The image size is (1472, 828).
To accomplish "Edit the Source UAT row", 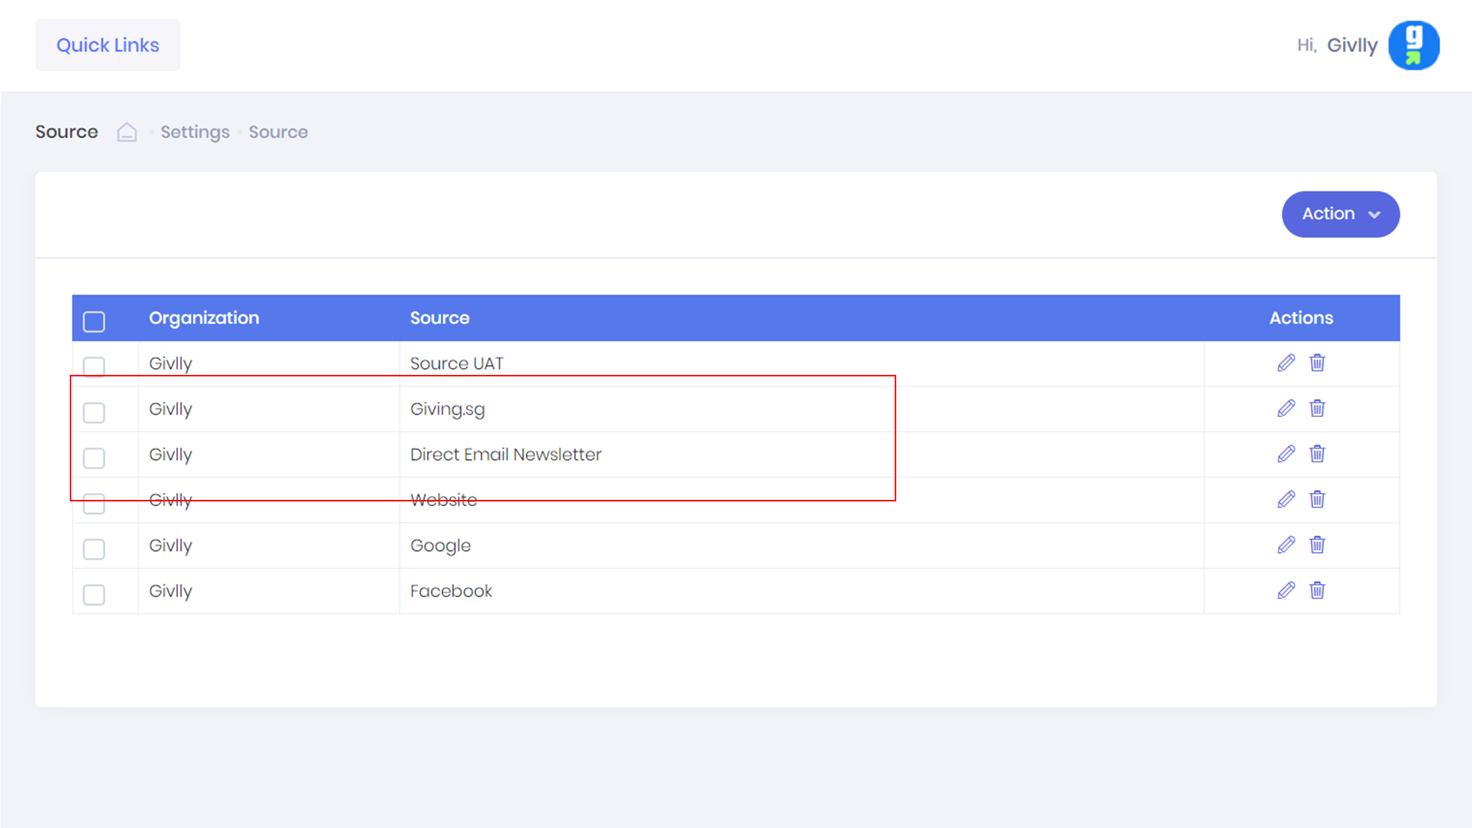I will tap(1286, 363).
